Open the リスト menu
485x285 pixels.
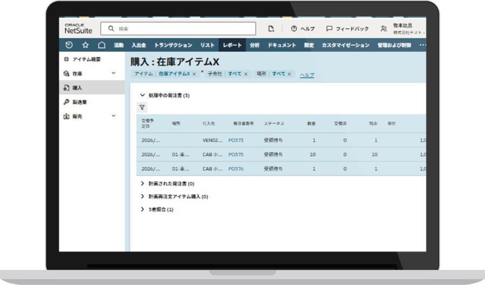click(207, 45)
